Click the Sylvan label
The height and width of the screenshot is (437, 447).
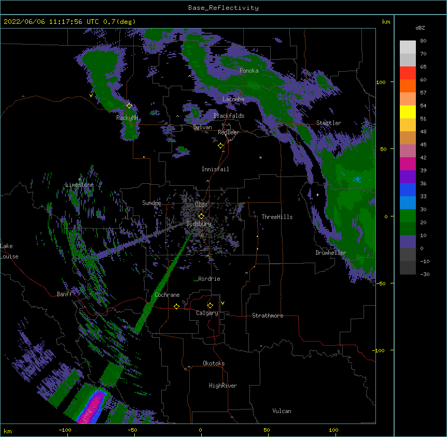click(x=202, y=127)
